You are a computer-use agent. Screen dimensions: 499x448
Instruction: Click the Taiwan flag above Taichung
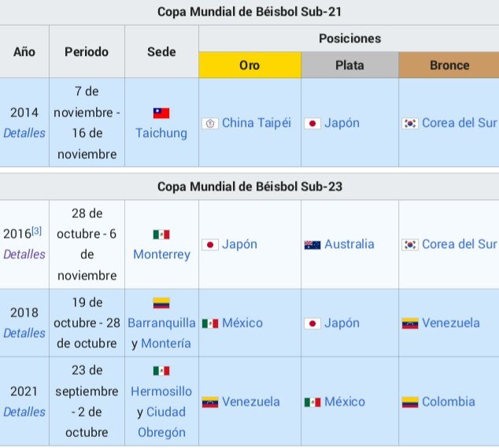(x=161, y=113)
